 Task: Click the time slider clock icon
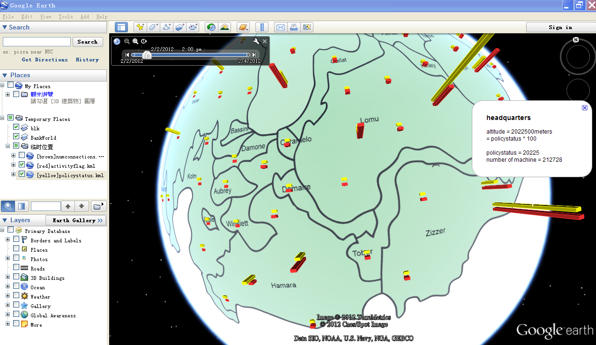[117, 42]
